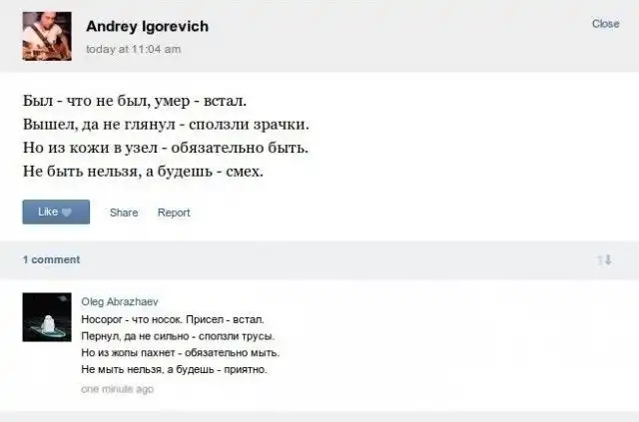Report this post
The image size is (639, 422).
pos(174,212)
